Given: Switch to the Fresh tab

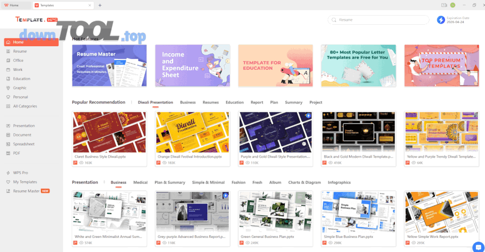Looking at the screenshot, I should click(x=257, y=183).
